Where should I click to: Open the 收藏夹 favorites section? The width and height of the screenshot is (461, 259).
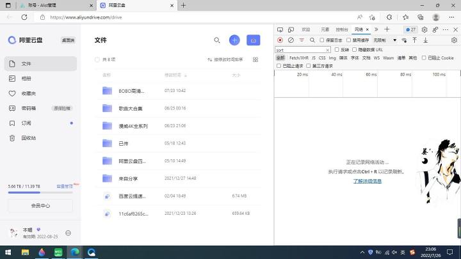(40, 93)
